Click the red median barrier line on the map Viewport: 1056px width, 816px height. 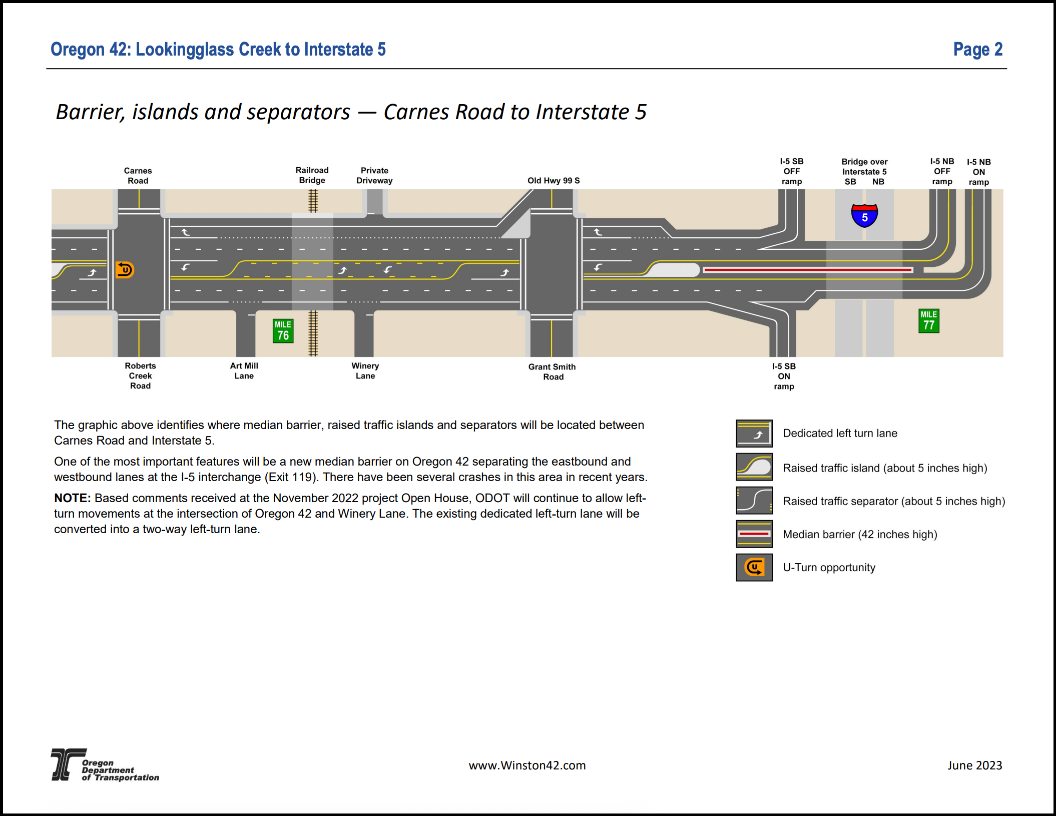(x=807, y=270)
